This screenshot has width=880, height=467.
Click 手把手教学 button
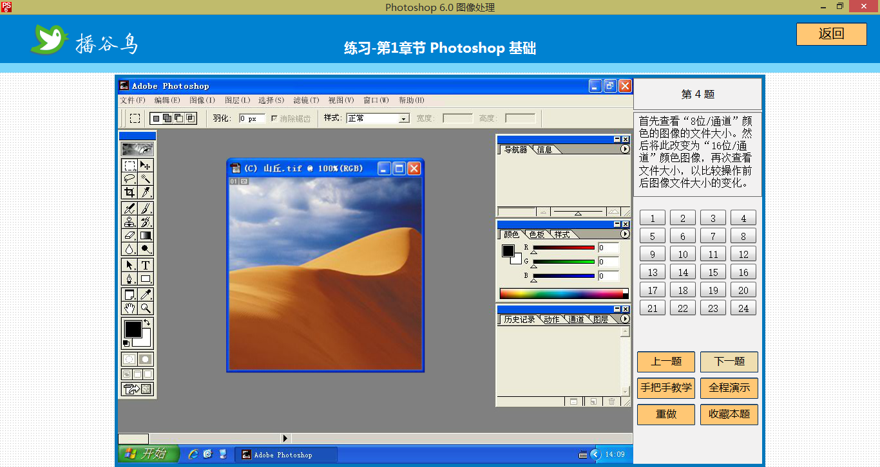click(x=666, y=388)
